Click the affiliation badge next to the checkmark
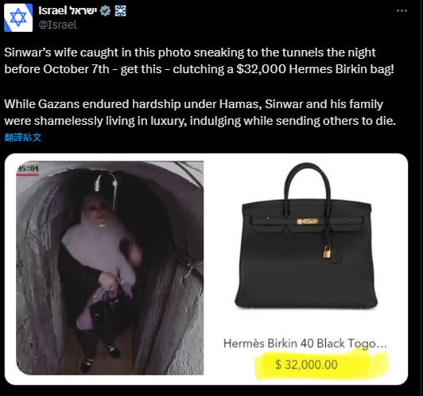The image size is (423, 396). click(120, 11)
